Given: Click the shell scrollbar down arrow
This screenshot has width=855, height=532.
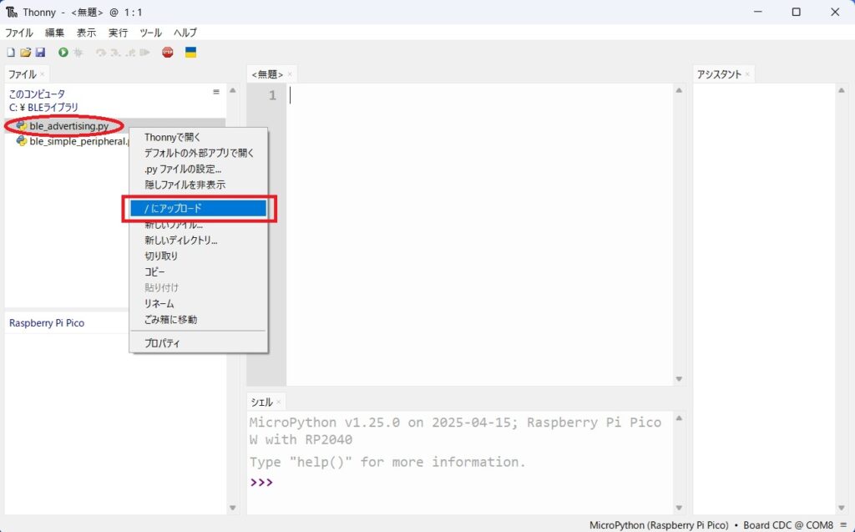Looking at the screenshot, I should coord(680,507).
